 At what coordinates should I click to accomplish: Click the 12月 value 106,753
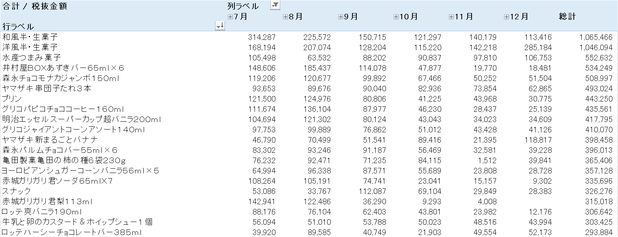pyautogui.click(x=538, y=58)
